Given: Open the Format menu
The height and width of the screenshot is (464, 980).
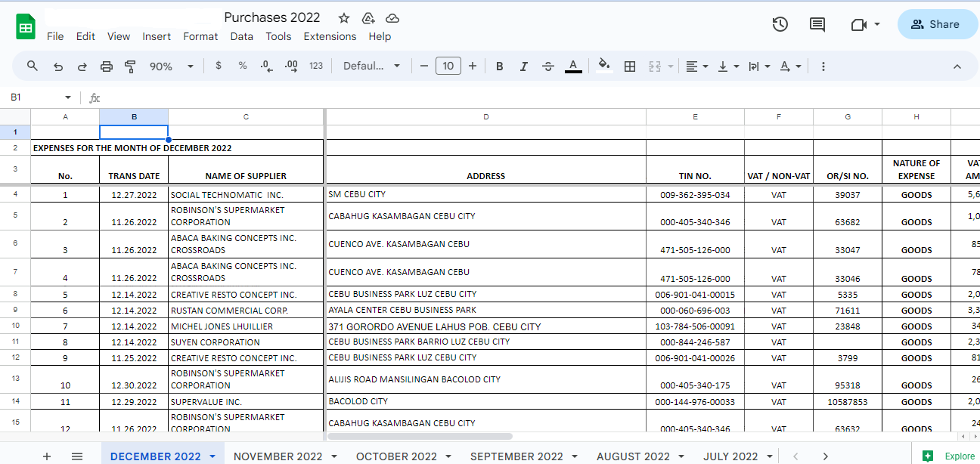Looking at the screenshot, I should tap(200, 36).
